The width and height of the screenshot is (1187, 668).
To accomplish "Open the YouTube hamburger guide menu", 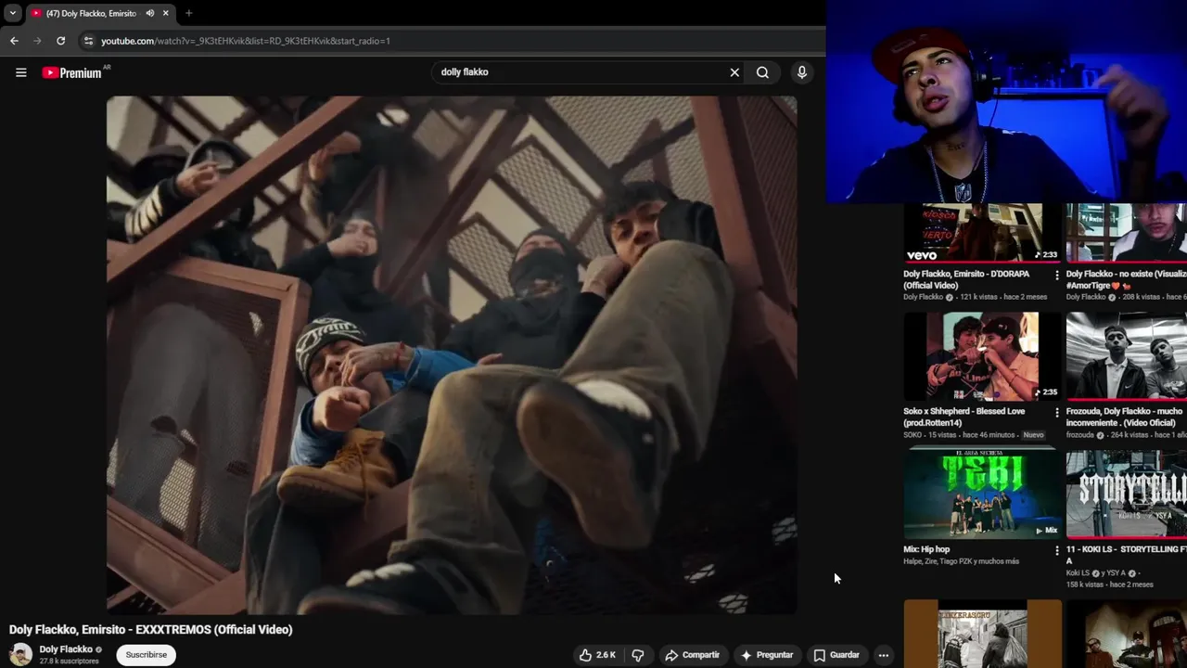I will pyautogui.click(x=20, y=72).
